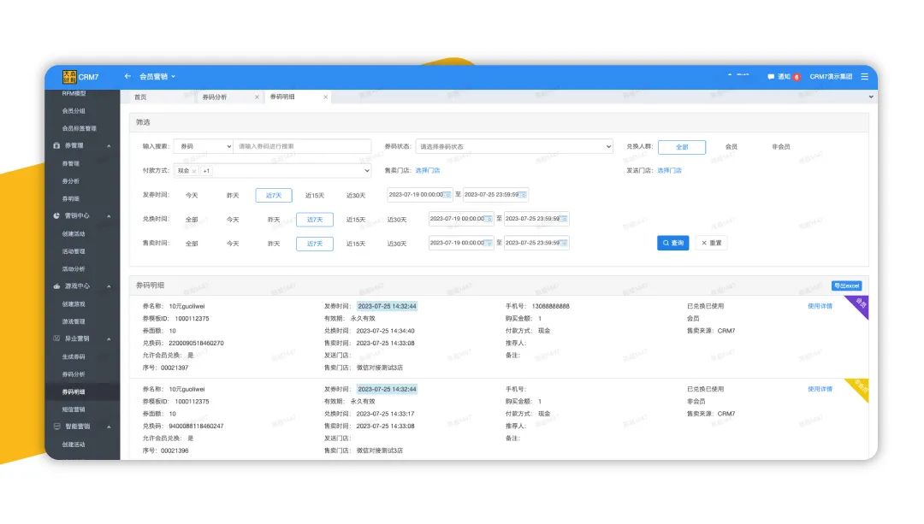The height and width of the screenshot is (524, 924).
Task: Open 游戏管理 in the sidebar
Action: pyautogui.click(x=74, y=321)
